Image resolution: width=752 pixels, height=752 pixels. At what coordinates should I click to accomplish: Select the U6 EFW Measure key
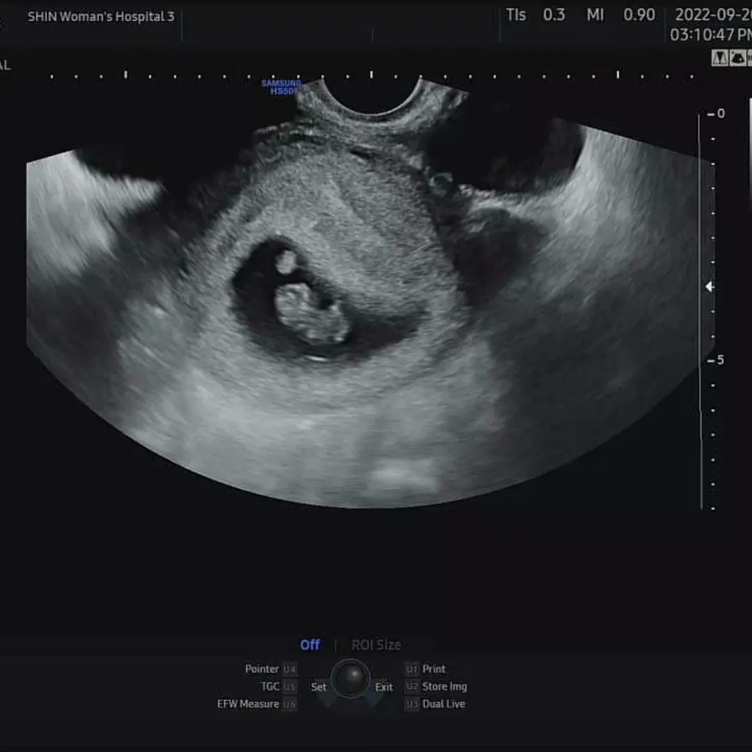[x=289, y=704]
